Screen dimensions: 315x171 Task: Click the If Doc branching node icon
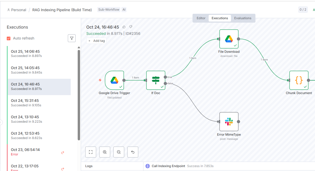(x=155, y=80)
